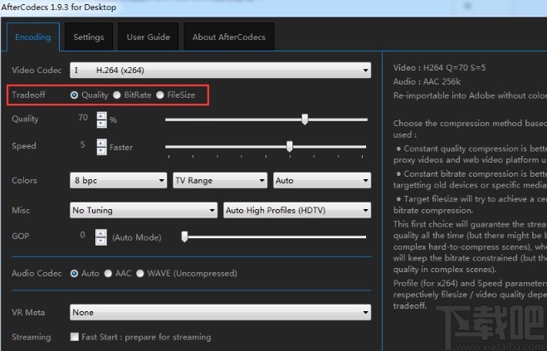Open the VR Meta dropdown
The height and width of the screenshot is (351, 547).
tap(220, 313)
